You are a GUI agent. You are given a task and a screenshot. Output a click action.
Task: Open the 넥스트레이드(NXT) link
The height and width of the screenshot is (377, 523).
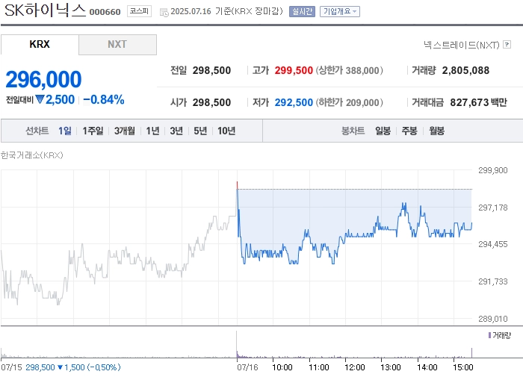coord(462,45)
